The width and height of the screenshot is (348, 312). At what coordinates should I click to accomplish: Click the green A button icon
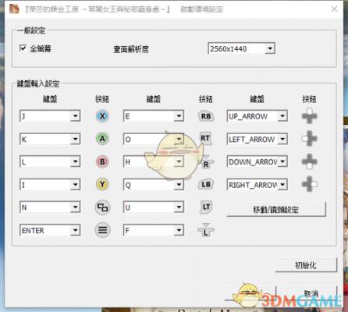click(x=102, y=139)
